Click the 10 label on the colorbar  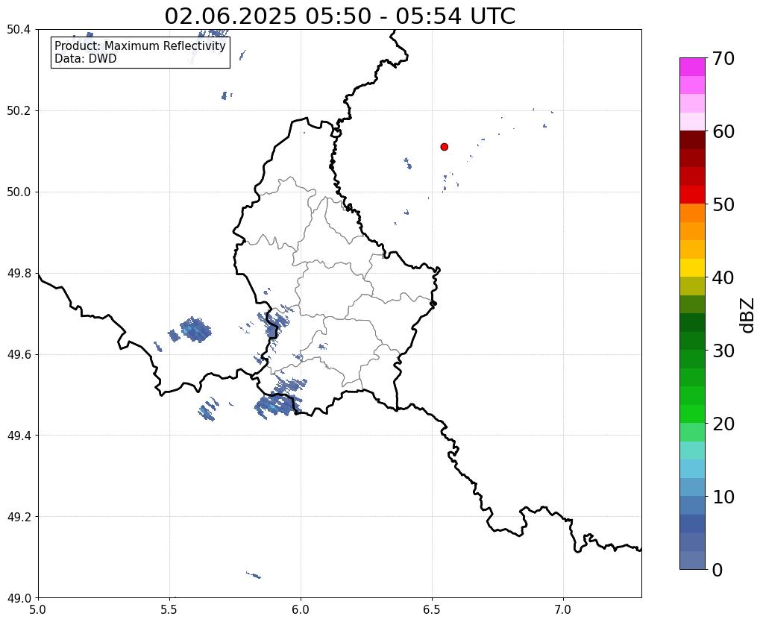tap(723, 497)
